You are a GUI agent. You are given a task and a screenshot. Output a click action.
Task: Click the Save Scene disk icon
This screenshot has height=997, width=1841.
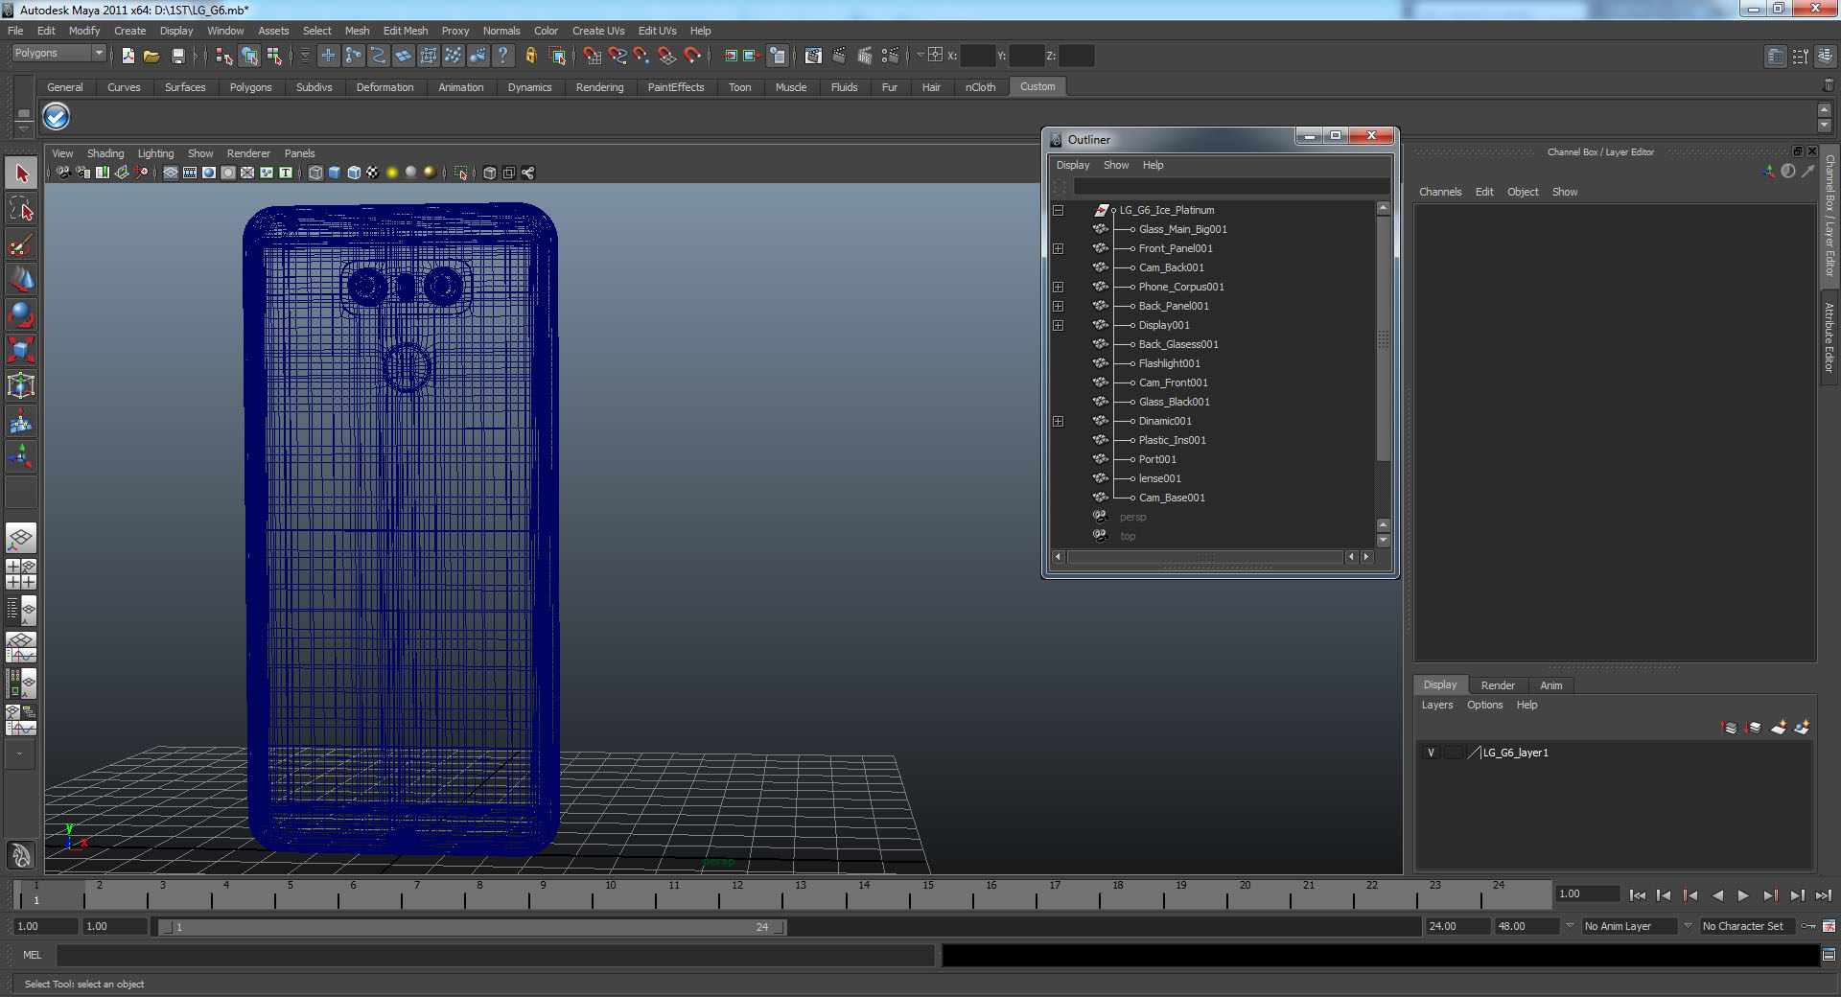(177, 56)
